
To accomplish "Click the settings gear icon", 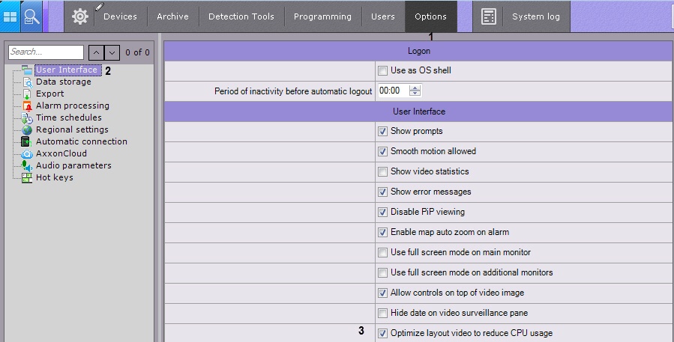I will (79, 16).
